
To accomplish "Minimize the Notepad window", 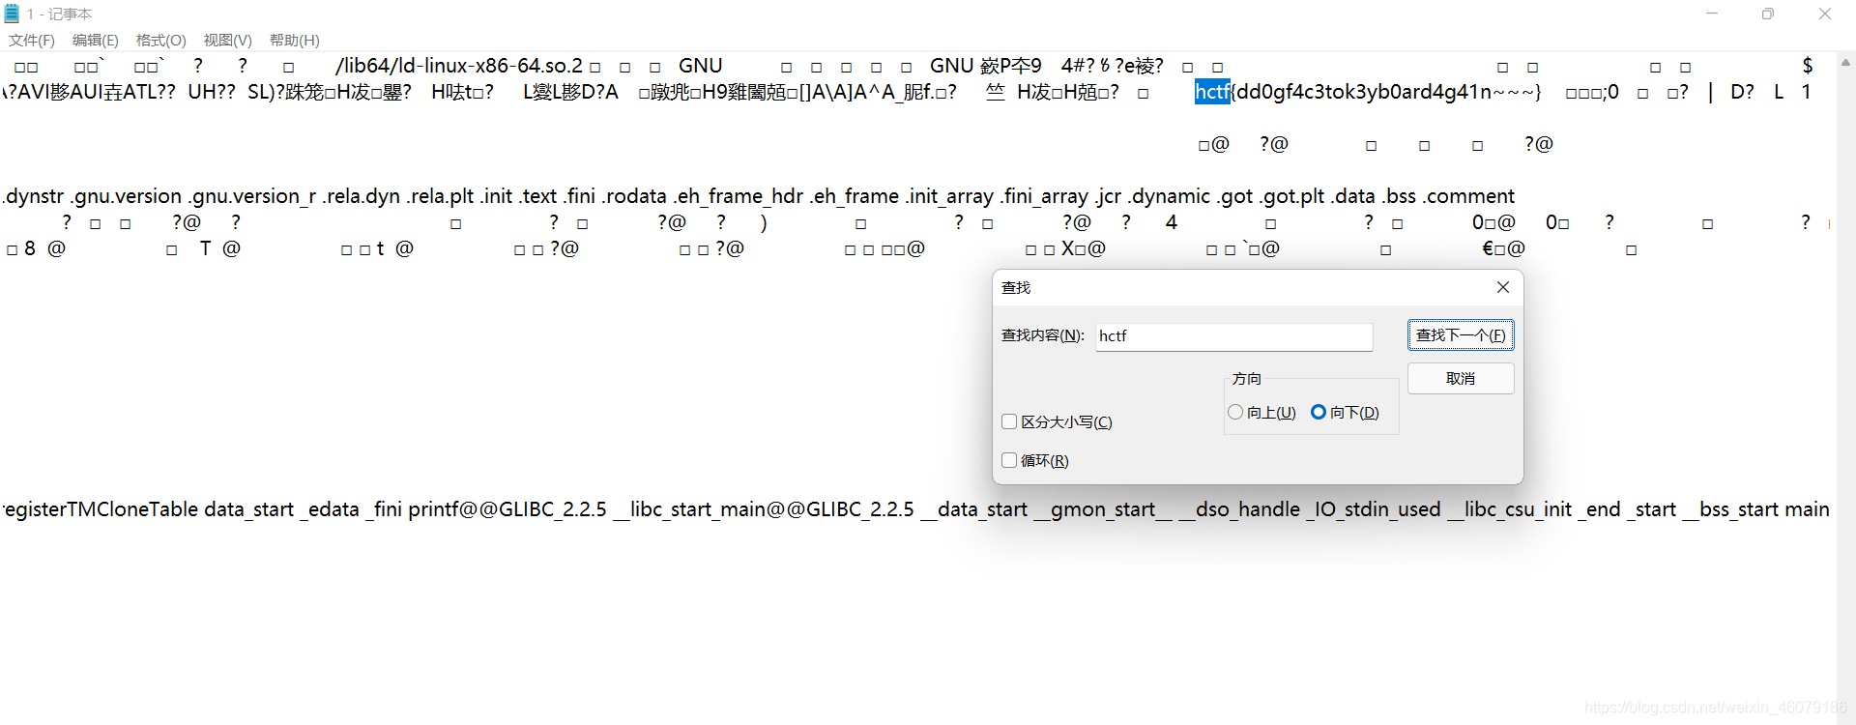I will pos(1712,14).
